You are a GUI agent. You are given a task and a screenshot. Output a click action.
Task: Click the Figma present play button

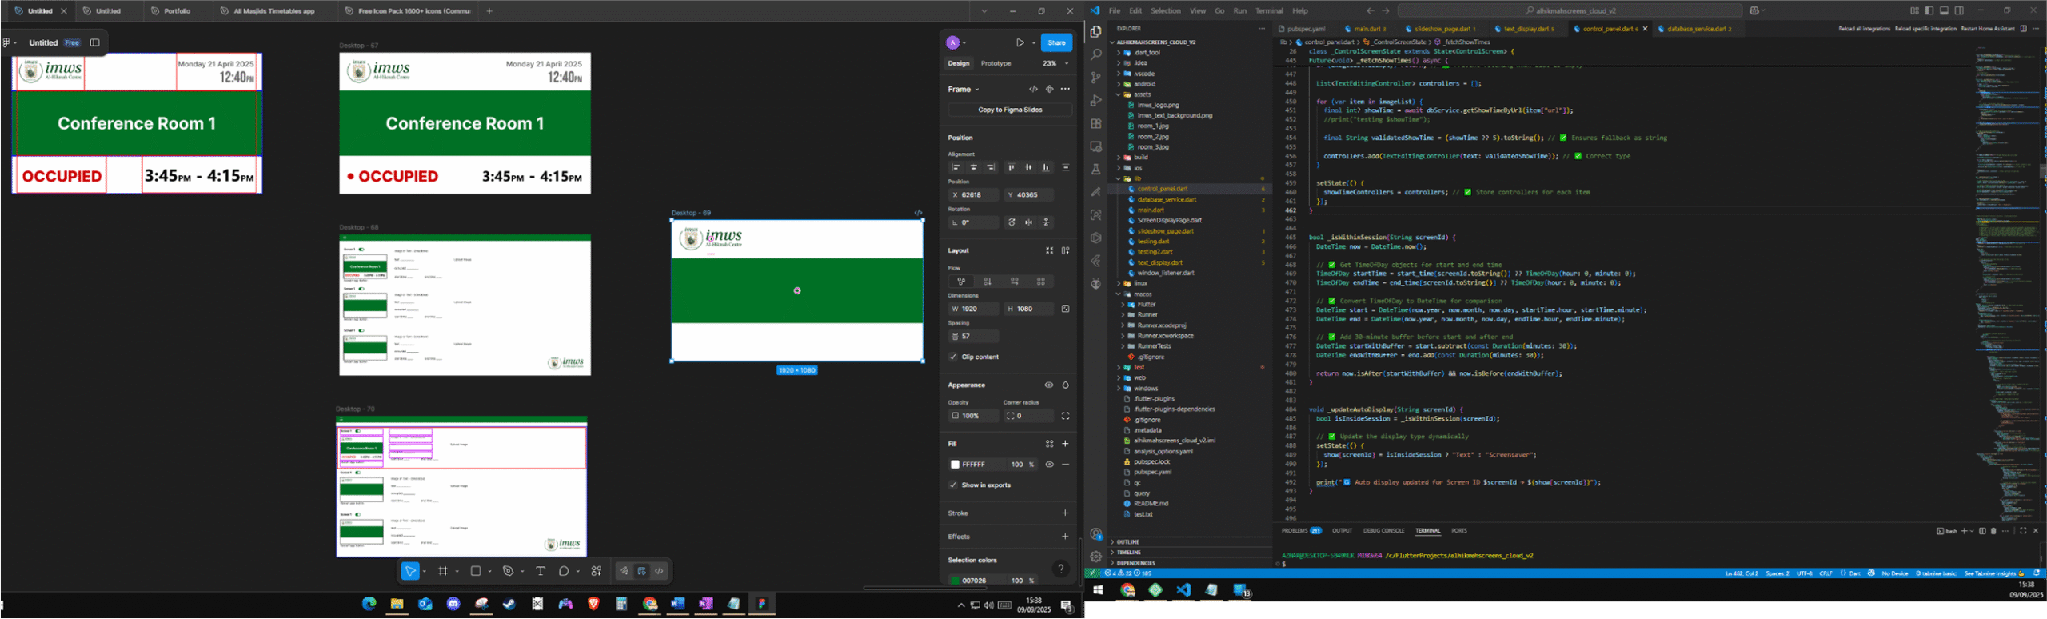(1020, 43)
